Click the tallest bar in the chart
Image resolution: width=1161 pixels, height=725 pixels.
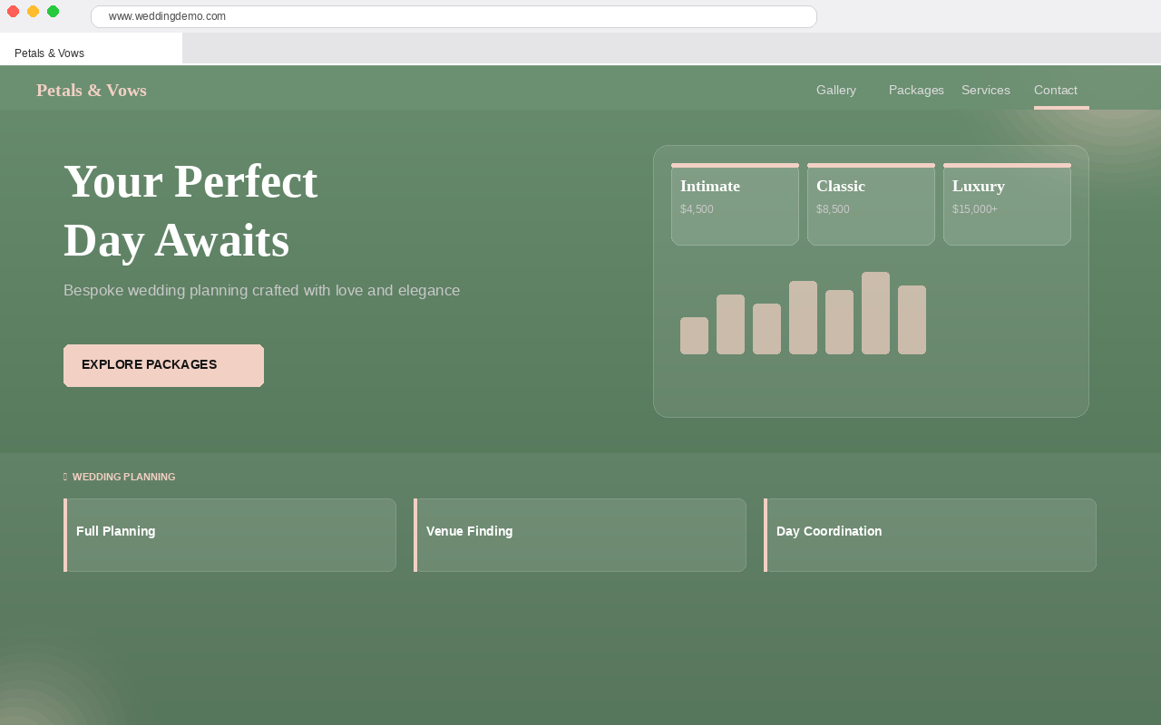(x=875, y=313)
